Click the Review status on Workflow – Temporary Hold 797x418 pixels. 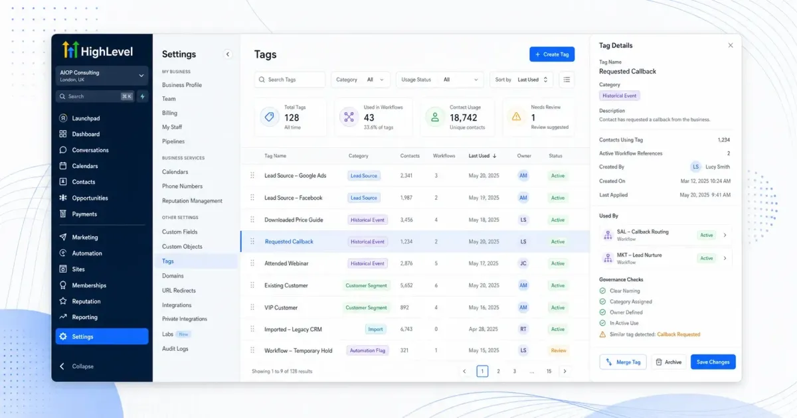coord(559,350)
